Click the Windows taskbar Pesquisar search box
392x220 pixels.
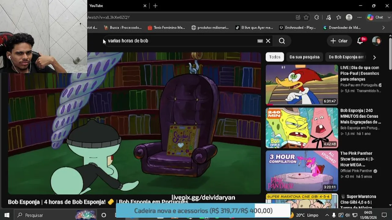(x=55, y=215)
